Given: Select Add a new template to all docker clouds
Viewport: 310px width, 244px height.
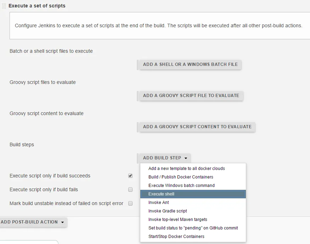Looking at the screenshot, I should [x=186, y=169].
